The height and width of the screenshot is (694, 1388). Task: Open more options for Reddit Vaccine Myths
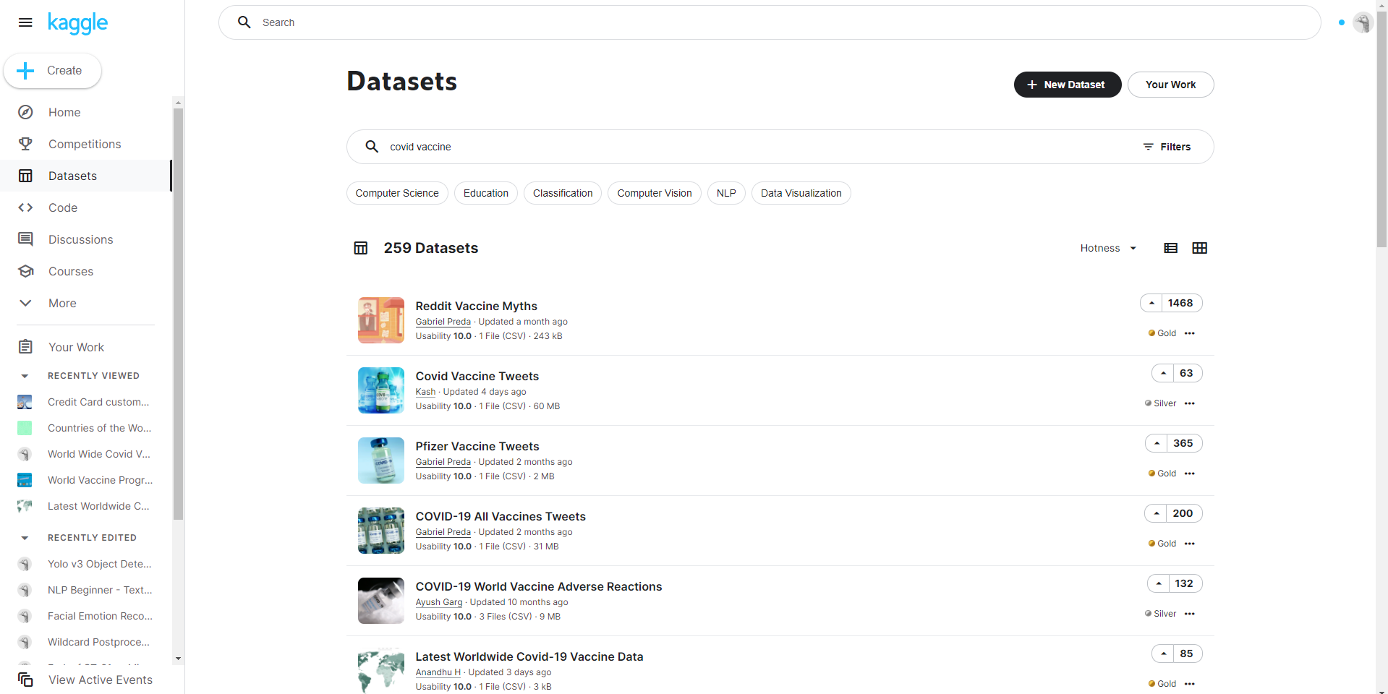coord(1190,333)
